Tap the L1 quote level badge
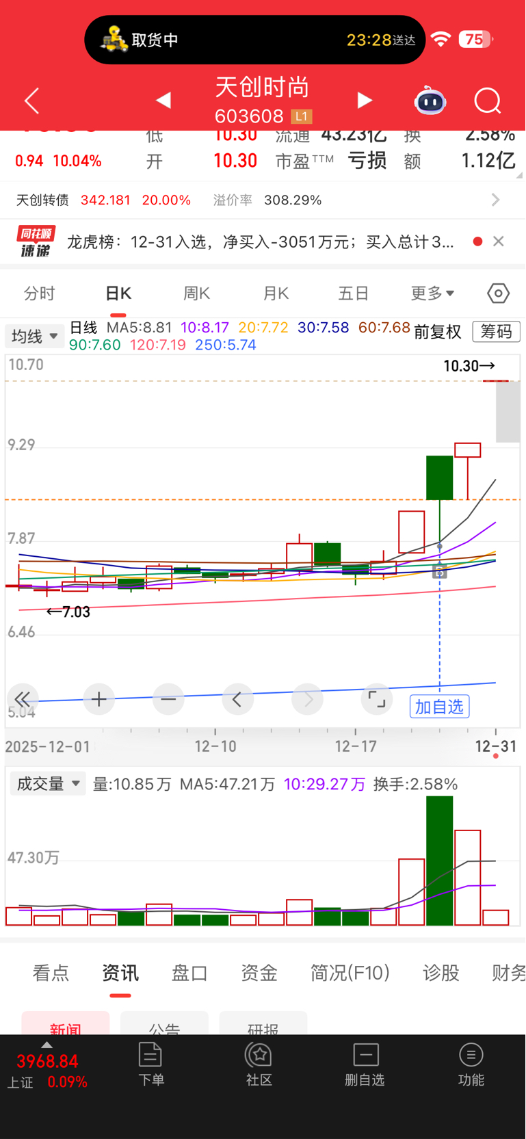Viewport: 526px width, 1139px height. pos(302,116)
